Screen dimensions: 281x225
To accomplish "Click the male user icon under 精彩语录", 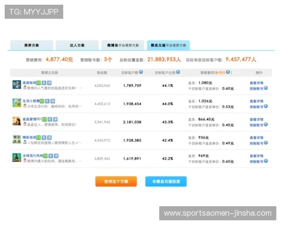I will click(x=25, y=142).
